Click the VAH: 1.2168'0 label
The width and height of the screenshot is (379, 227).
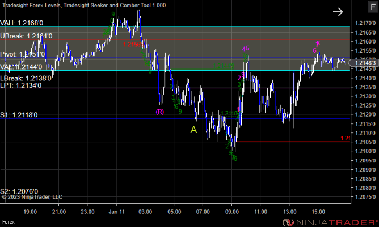22,23
